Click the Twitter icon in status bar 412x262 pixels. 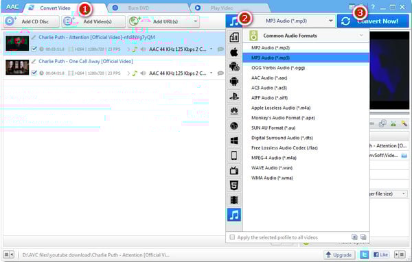tap(364, 254)
